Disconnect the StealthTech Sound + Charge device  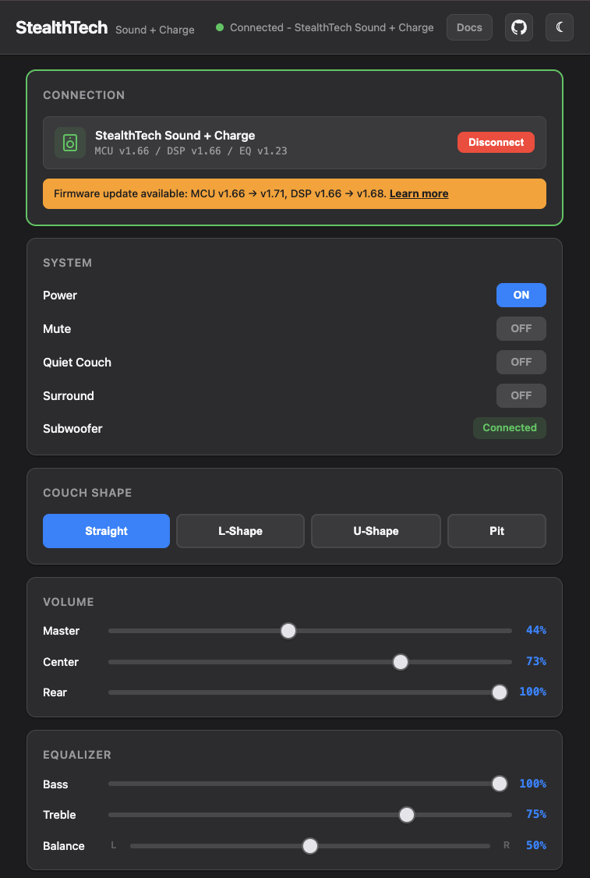point(496,143)
